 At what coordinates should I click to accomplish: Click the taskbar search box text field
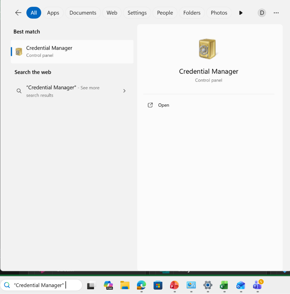click(41, 285)
